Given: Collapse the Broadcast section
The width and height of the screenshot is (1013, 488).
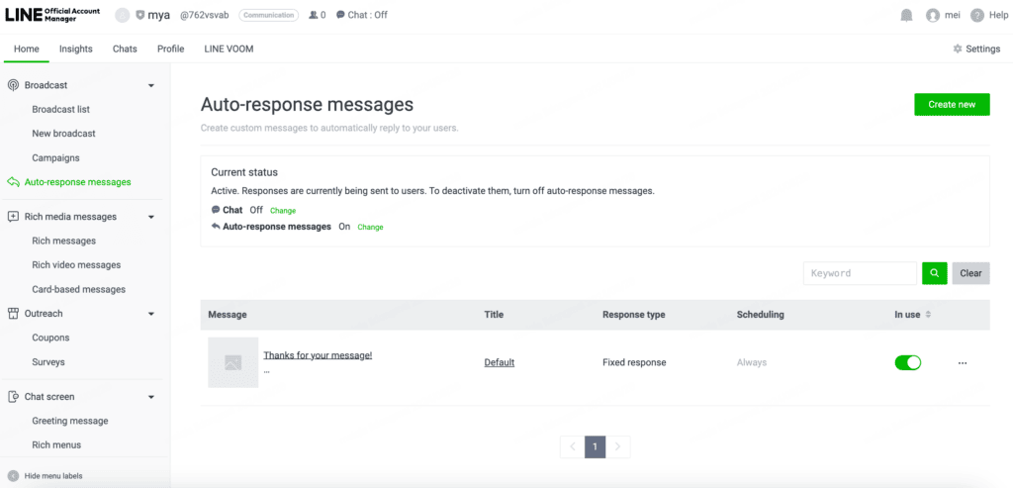Looking at the screenshot, I should point(151,85).
